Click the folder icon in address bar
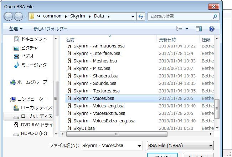232x157 pixels. 32,16
